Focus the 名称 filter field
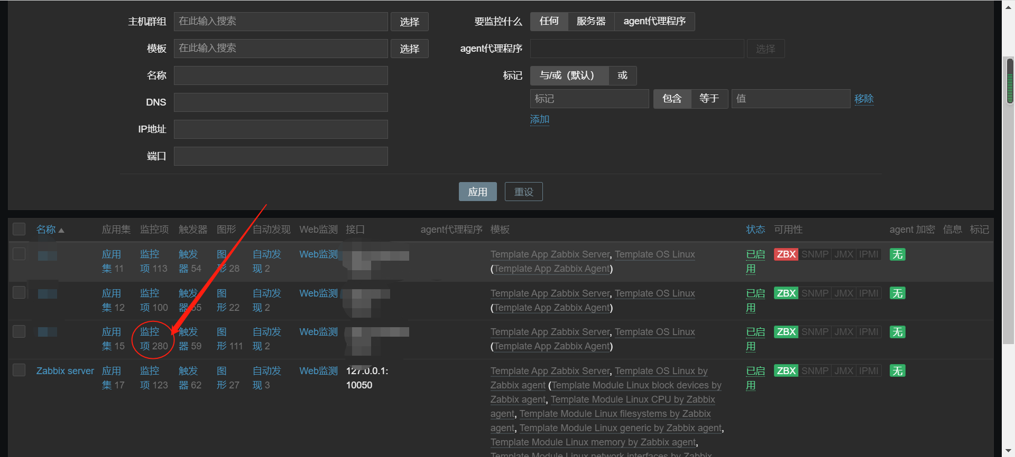Screen dimensions: 1015x457 click(x=281, y=75)
